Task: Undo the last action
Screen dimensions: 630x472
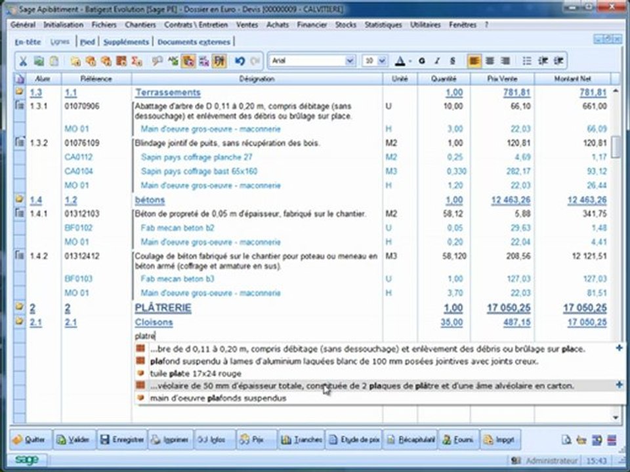Action: (x=240, y=61)
